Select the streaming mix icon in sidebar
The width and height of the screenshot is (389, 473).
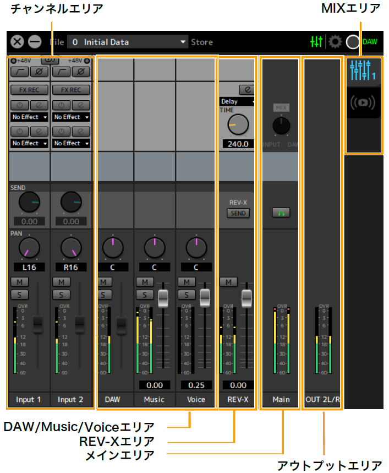pyautogui.click(x=363, y=103)
